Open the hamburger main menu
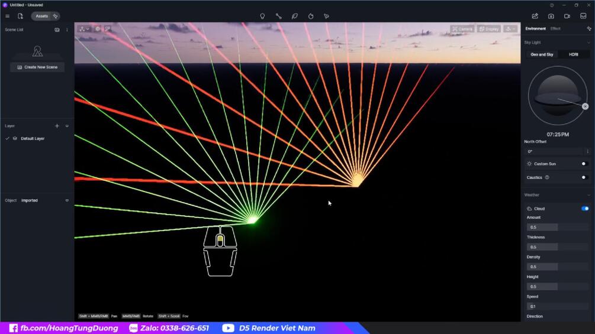The image size is (595, 334). tap(7, 17)
